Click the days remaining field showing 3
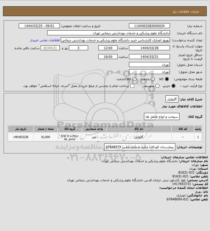210x231 pixels. 79,48
